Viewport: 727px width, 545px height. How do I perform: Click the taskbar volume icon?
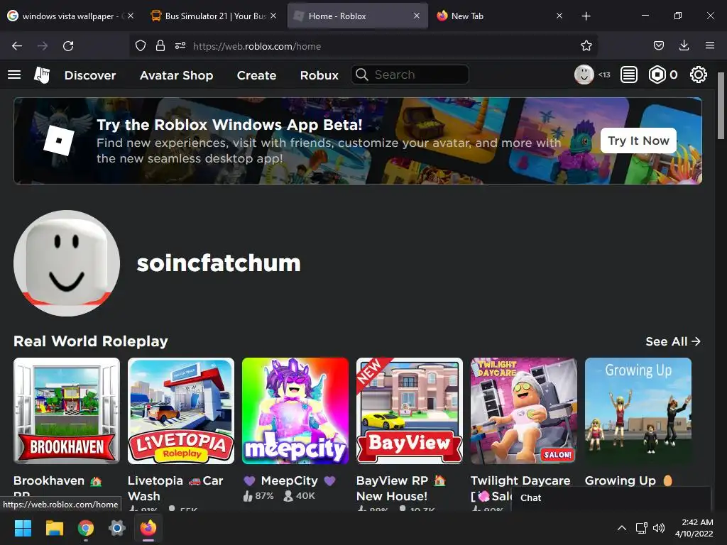click(658, 528)
